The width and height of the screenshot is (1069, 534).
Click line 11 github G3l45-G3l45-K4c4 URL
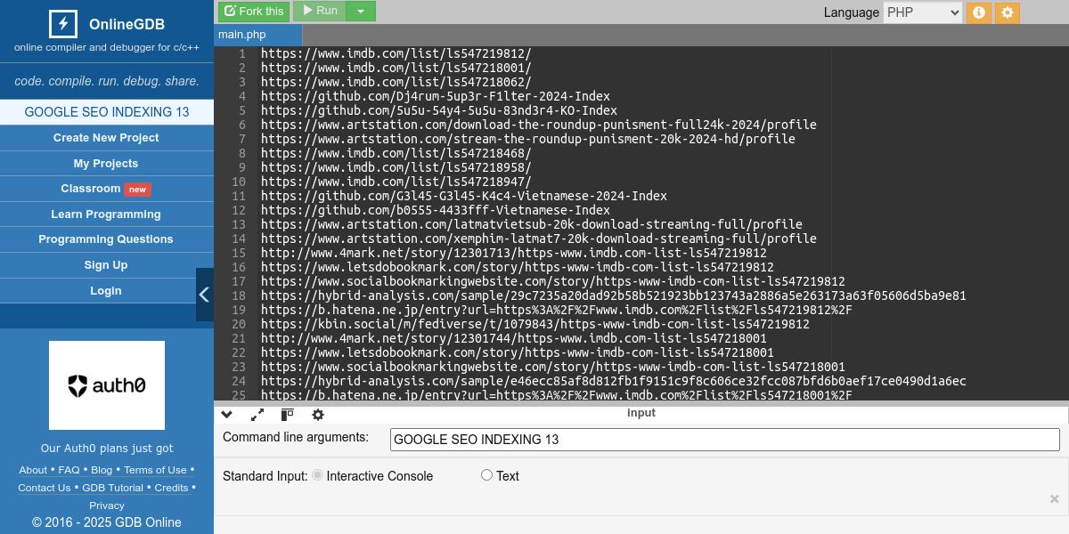click(x=464, y=196)
